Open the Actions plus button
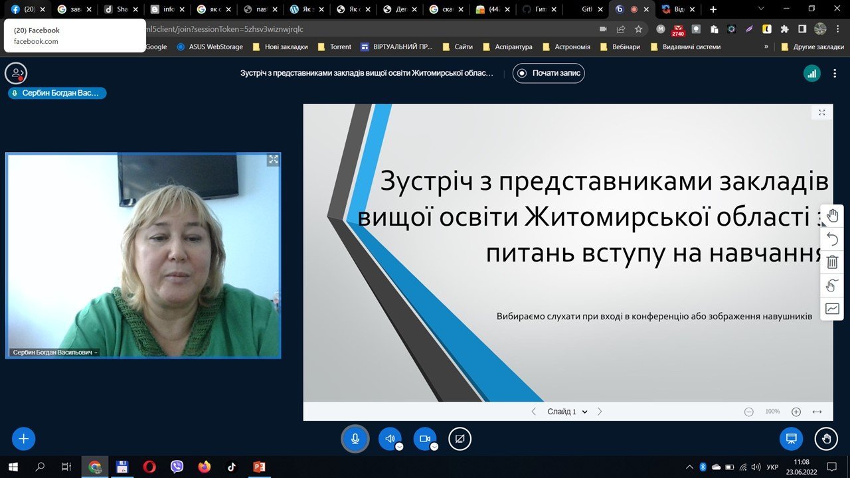 coord(24,439)
